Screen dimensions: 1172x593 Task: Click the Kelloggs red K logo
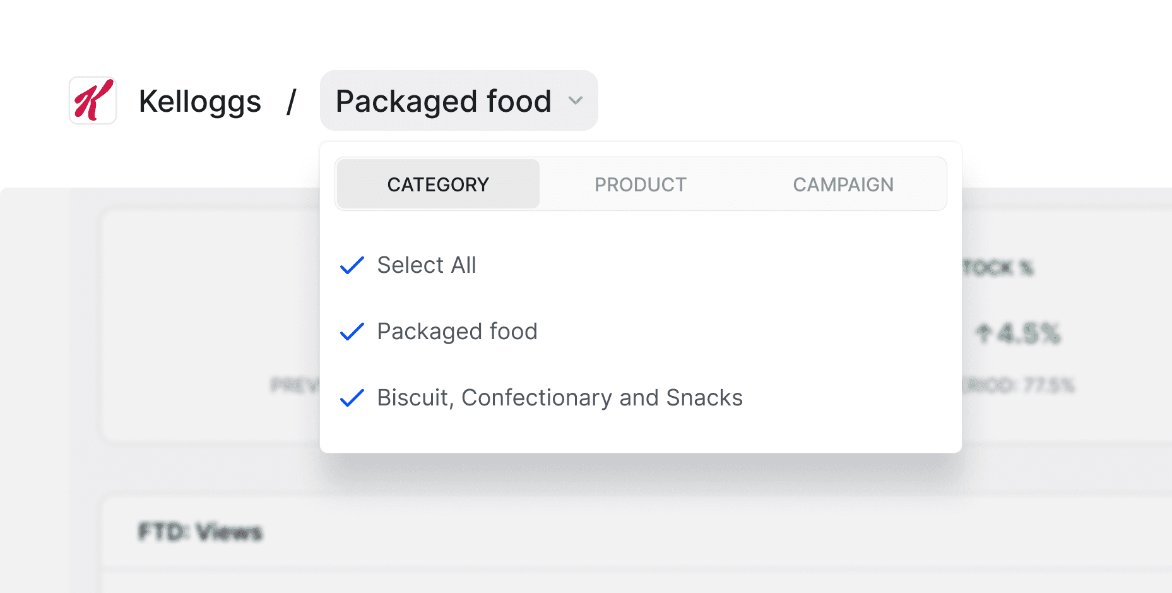point(93,100)
